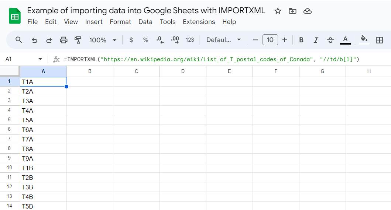391x210 pixels.
Task: Open the text color picker
Action: click(345, 40)
